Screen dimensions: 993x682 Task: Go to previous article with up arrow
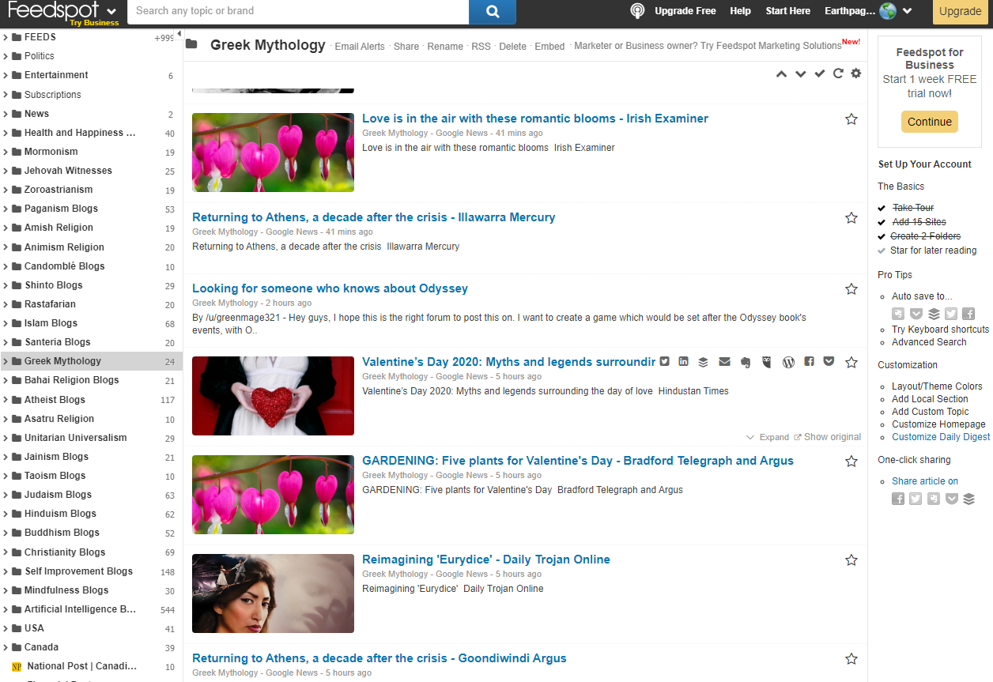coord(781,73)
